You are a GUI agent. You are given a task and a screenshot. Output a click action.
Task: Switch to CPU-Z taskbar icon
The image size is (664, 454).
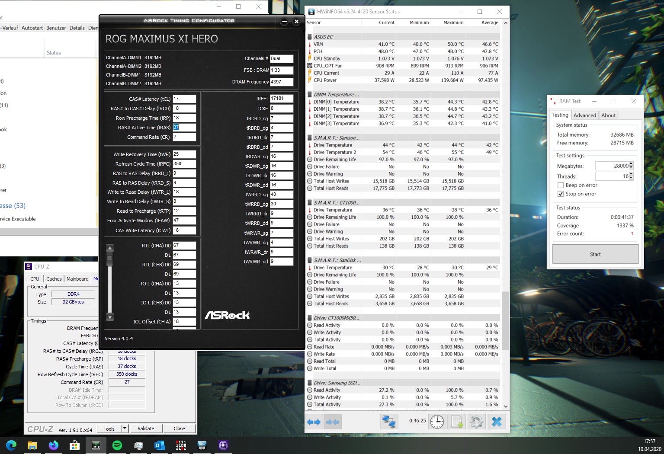[x=223, y=445]
